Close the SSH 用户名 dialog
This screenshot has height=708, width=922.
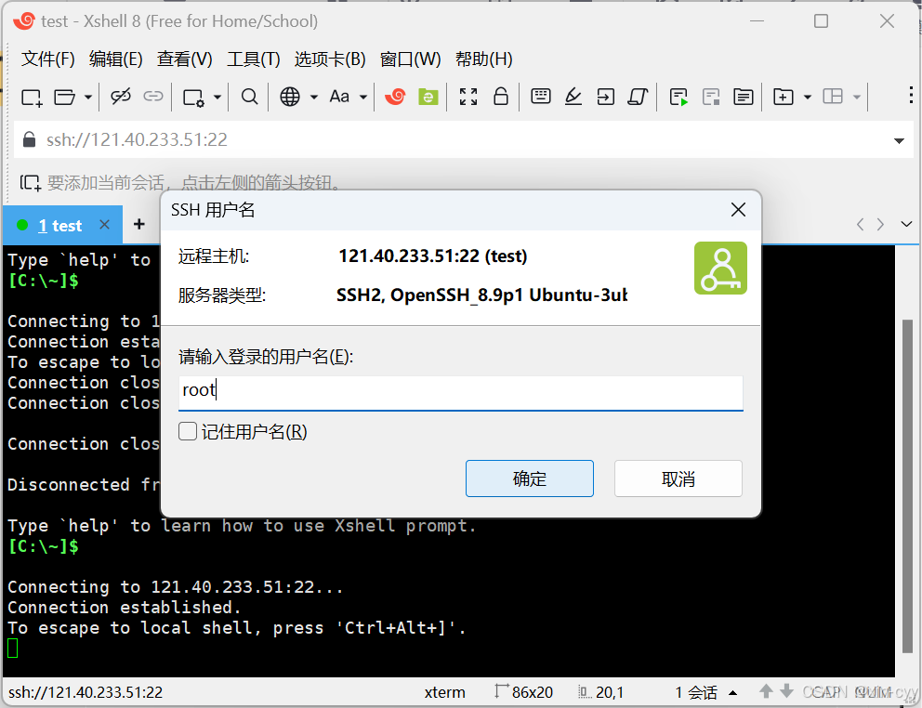coord(738,209)
